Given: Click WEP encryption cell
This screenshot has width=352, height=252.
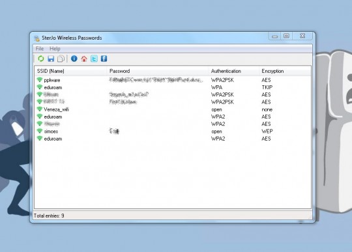Looking at the screenshot, I should tap(267, 132).
